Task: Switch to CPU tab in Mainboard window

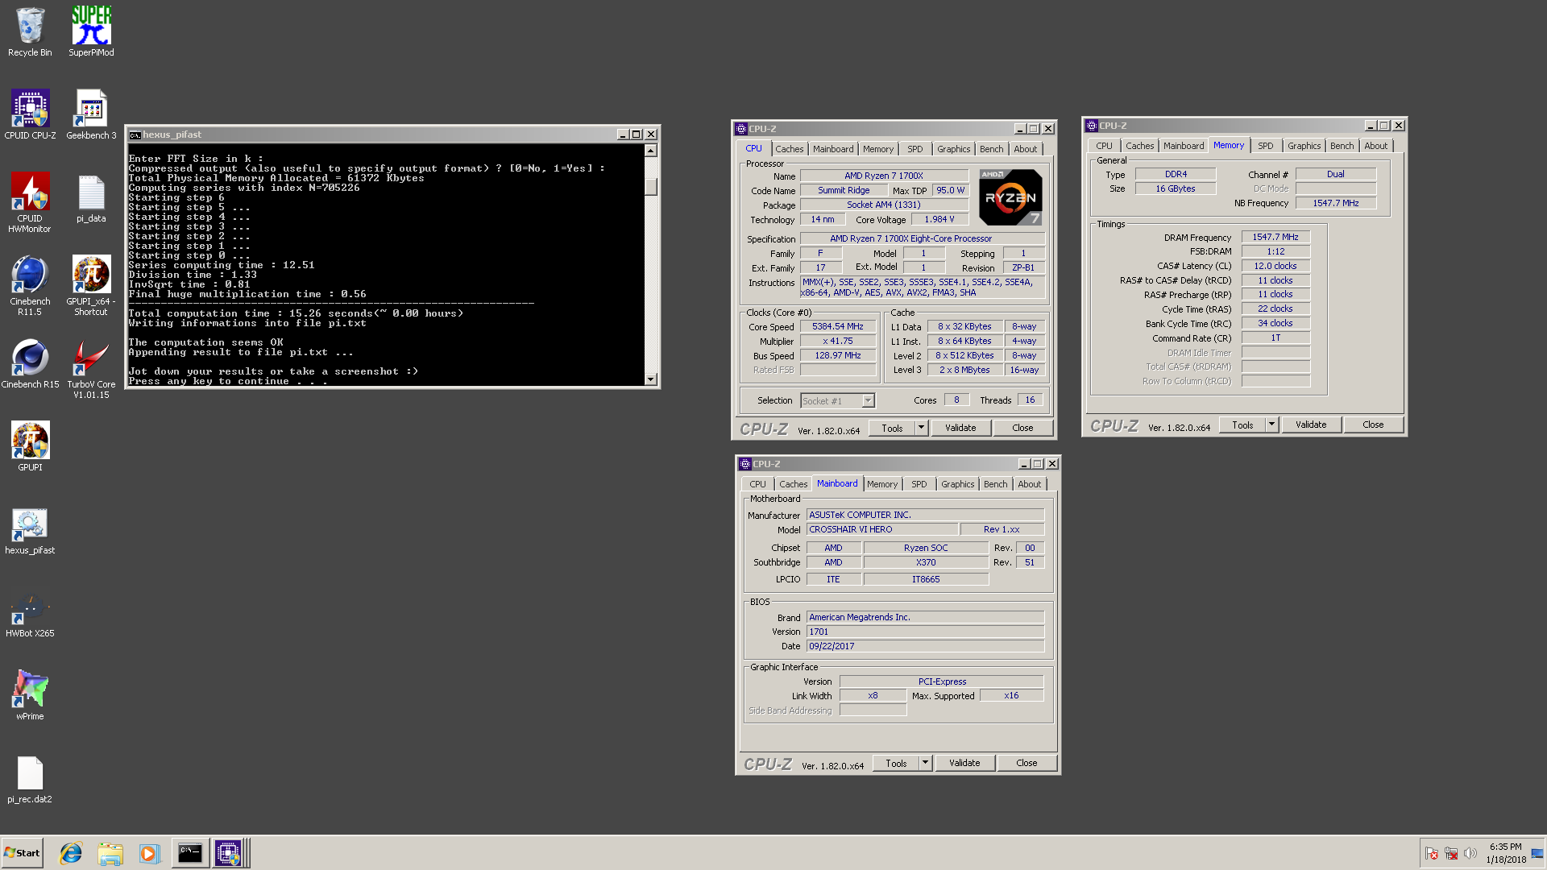Action: (x=758, y=484)
